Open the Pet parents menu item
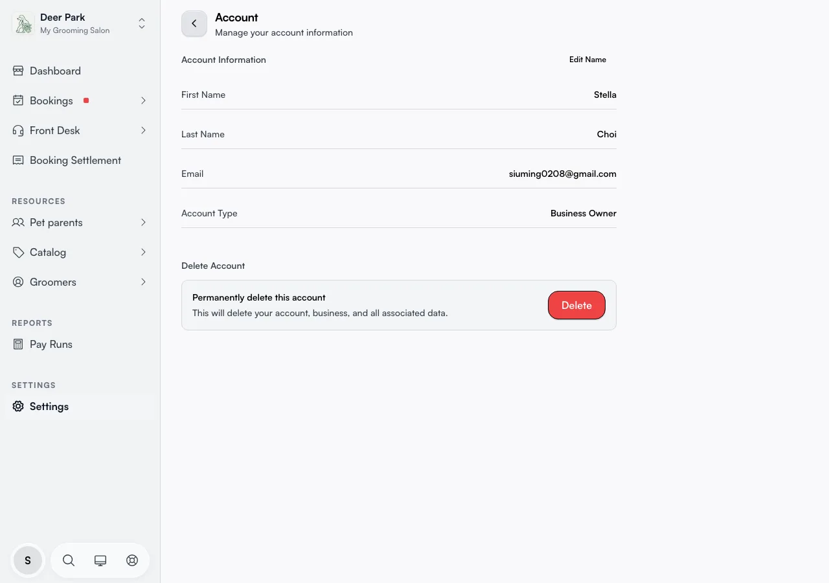The width and height of the screenshot is (829, 583). coord(80,222)
